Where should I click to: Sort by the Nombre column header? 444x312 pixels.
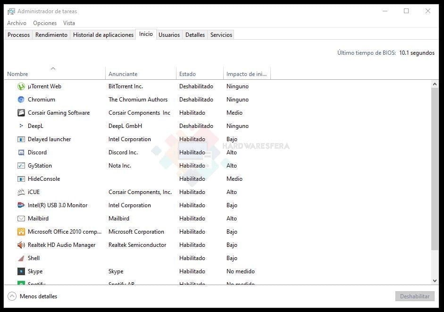(55, 73)
